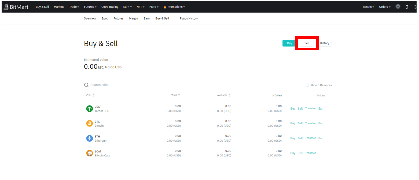
Task: Open Copy Trading in top navigation
Action: click(x=110, y=7)
